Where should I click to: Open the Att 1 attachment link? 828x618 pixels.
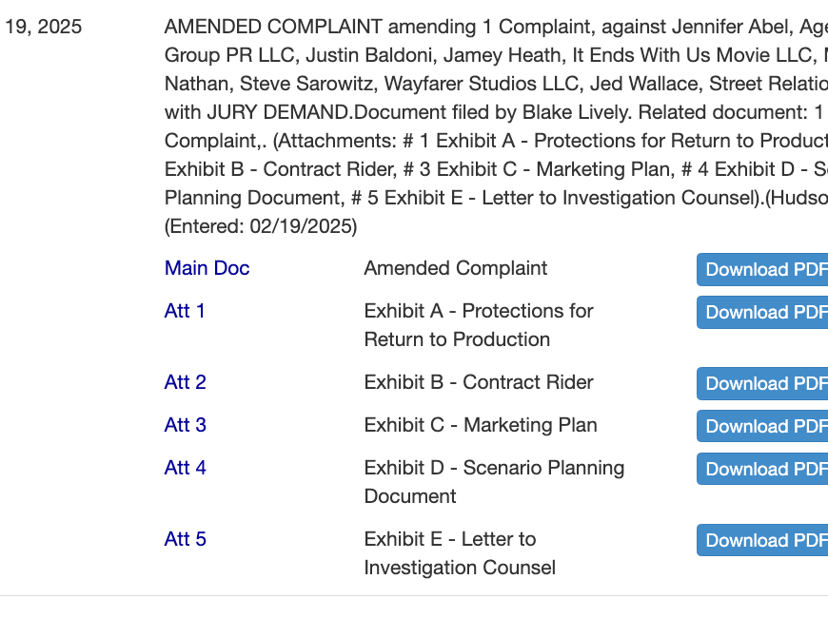click(x=185, y=311)
